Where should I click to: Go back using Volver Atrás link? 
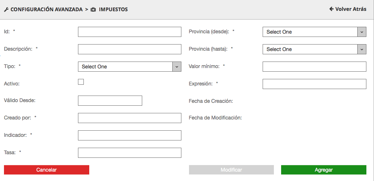pos(350,9)
